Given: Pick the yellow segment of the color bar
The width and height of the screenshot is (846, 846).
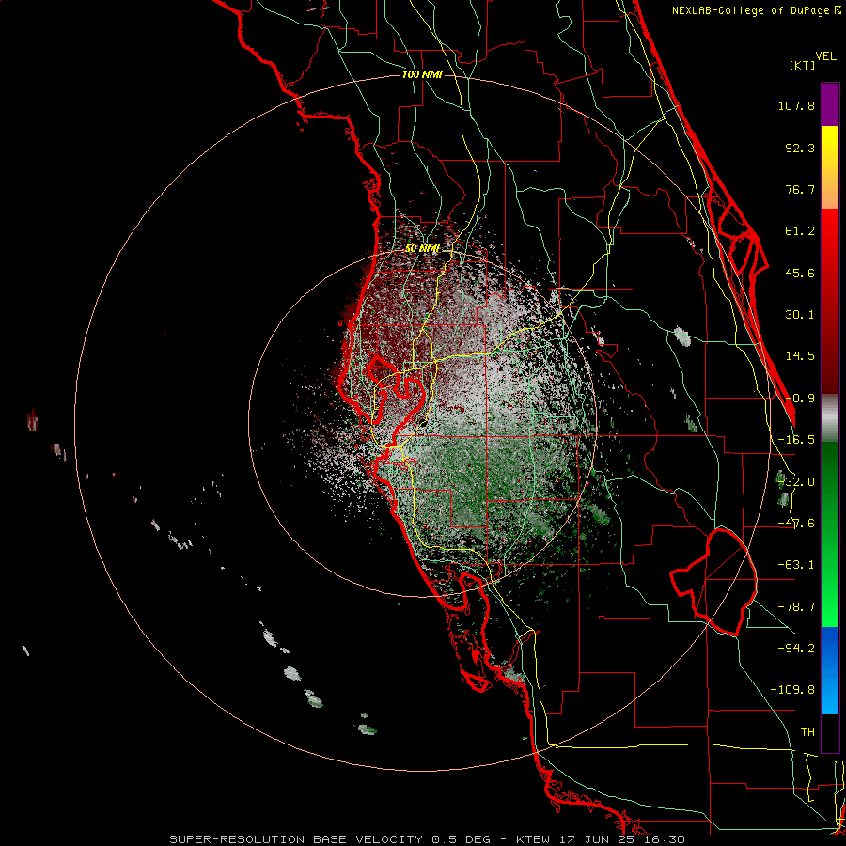Looking at the screenshot, I should [x=830, y=167].
